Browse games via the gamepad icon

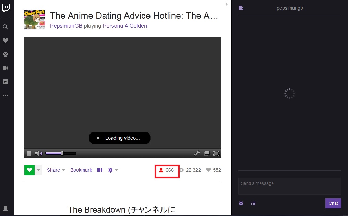pos(5,54)
